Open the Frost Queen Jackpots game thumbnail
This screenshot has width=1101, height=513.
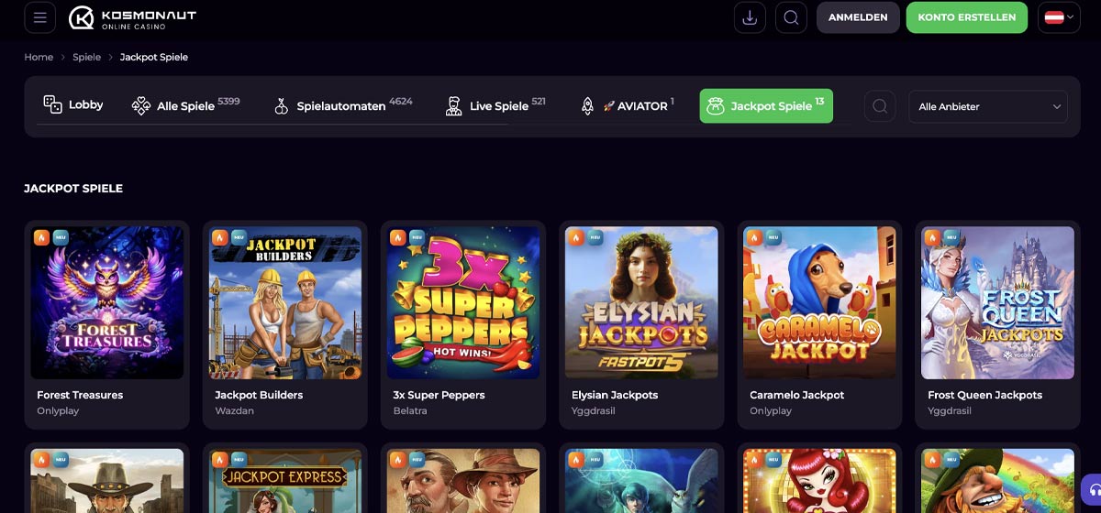(x=997, y=302)
